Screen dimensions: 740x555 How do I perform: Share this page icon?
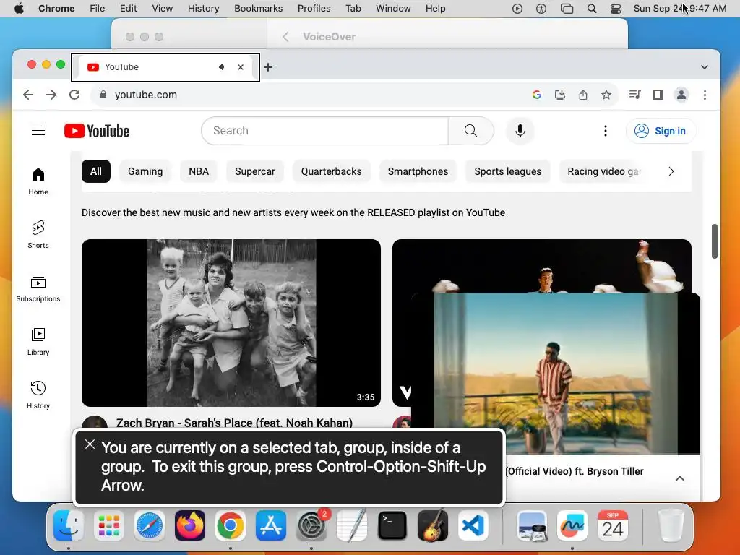coord(583,95)
